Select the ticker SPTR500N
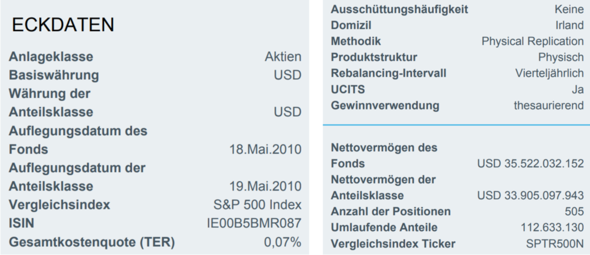Viewport: 590px width, 255px height. [555, 243]
